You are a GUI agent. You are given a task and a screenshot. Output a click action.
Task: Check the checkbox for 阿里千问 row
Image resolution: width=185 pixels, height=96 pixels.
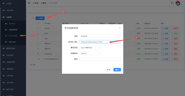tap(32, 49)
